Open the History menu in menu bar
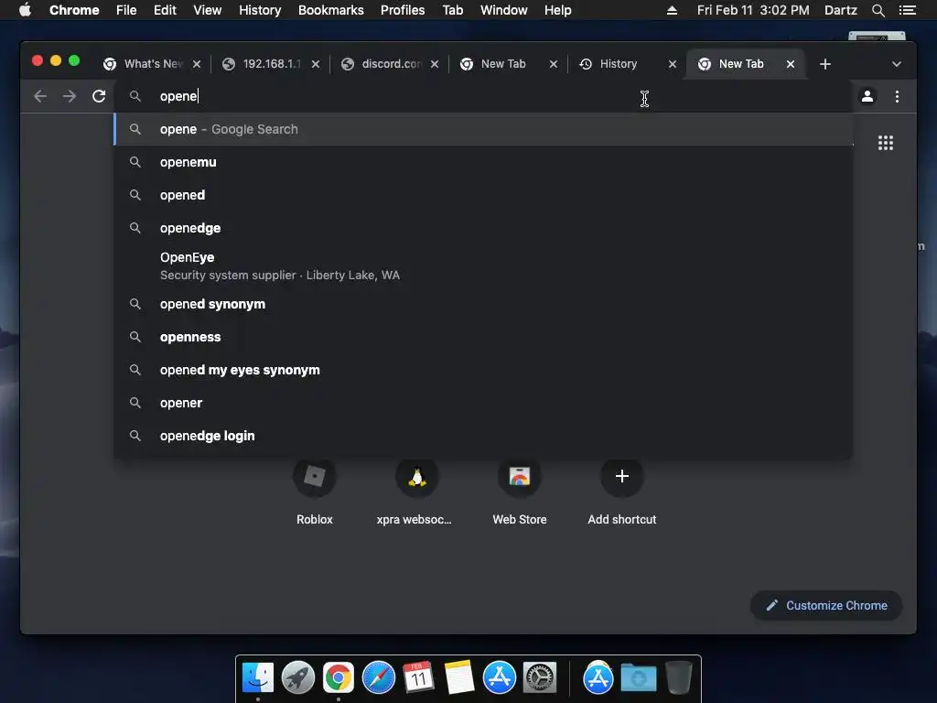This screenshot has height=703, width=937. 260,10
